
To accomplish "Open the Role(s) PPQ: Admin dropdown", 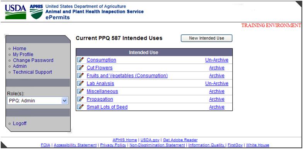I will [x=37, y=100].
